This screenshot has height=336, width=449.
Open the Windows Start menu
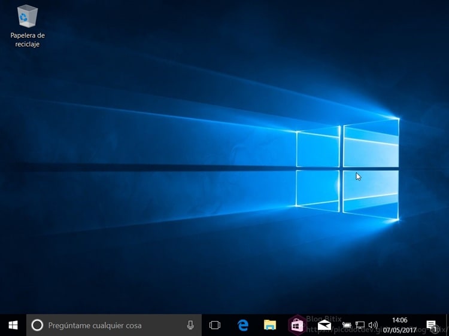click(13, 325)
